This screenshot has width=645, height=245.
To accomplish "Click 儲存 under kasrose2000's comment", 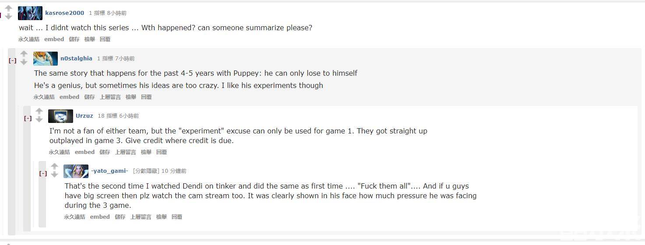I will click(74, 39).
